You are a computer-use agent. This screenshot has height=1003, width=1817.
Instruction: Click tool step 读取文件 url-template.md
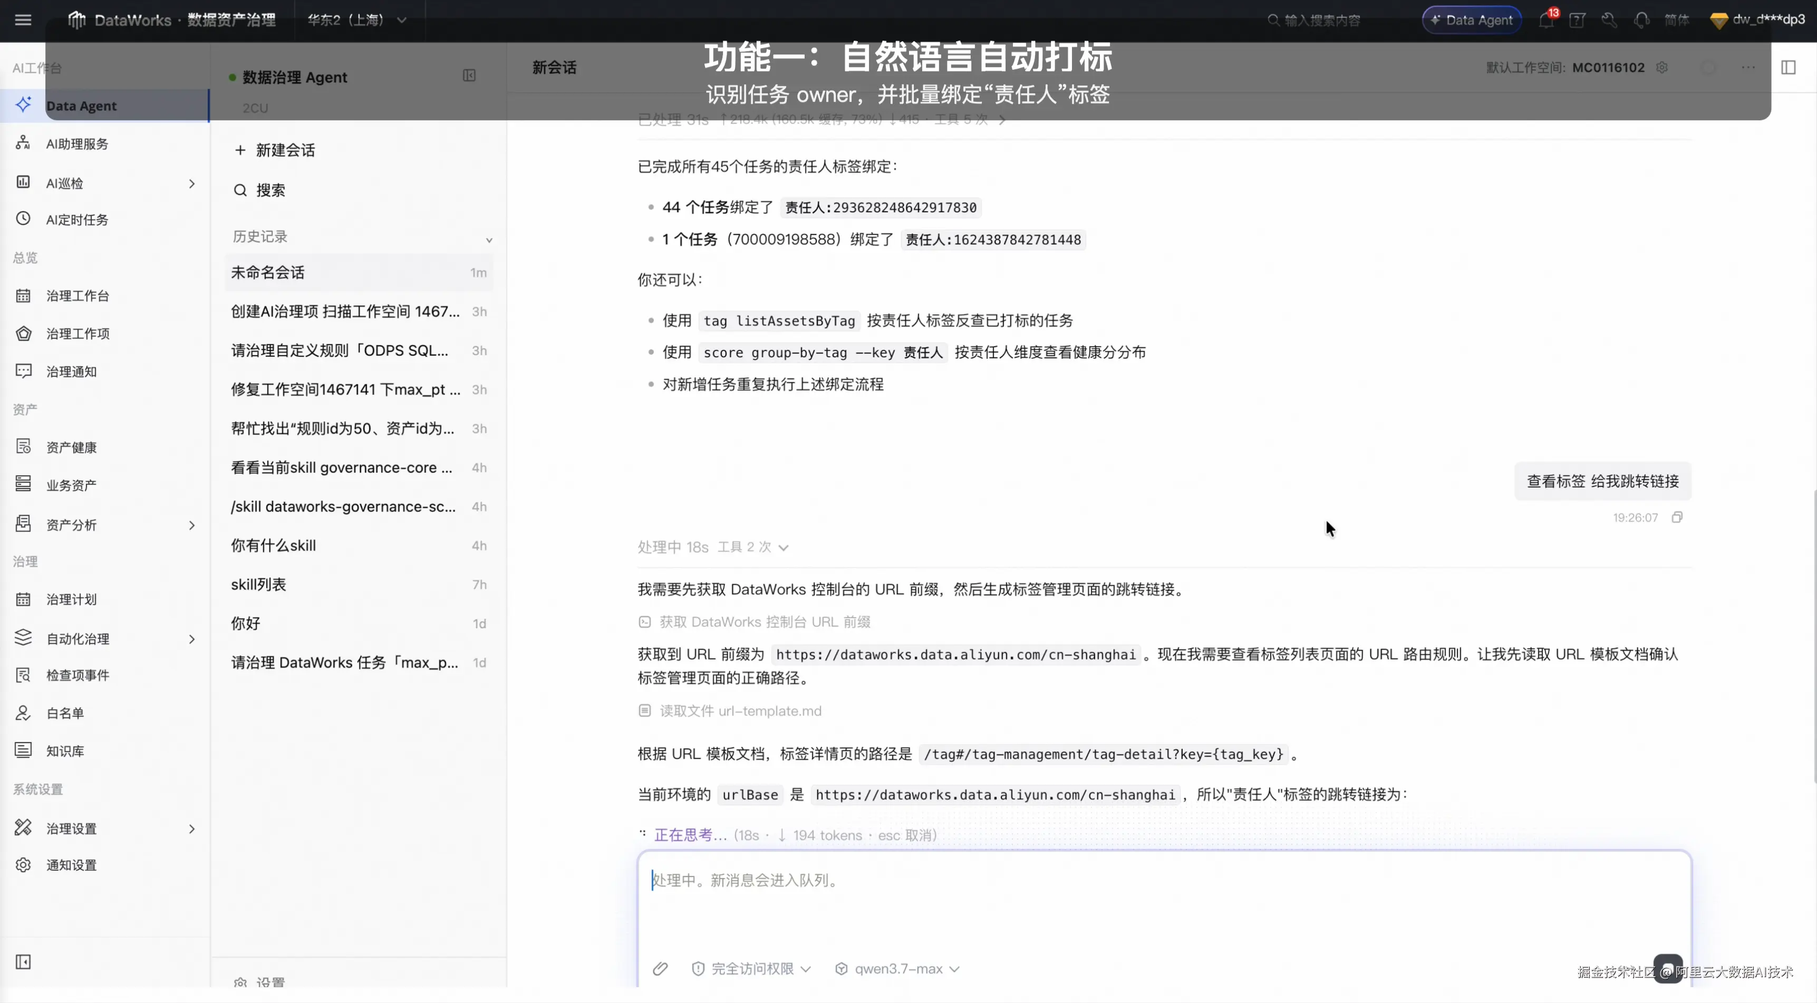pyautogui.click(x=729, y=710)
